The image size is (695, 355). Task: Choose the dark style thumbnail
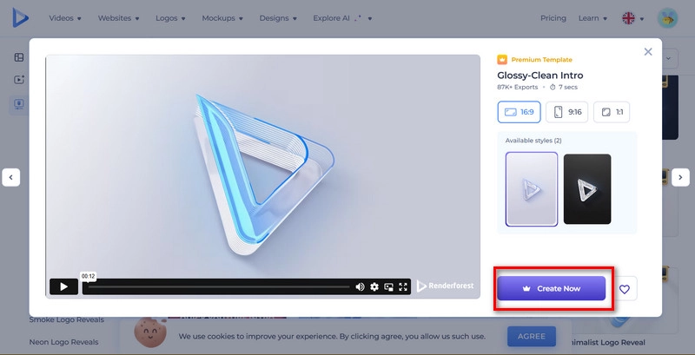tap(586, 189)
